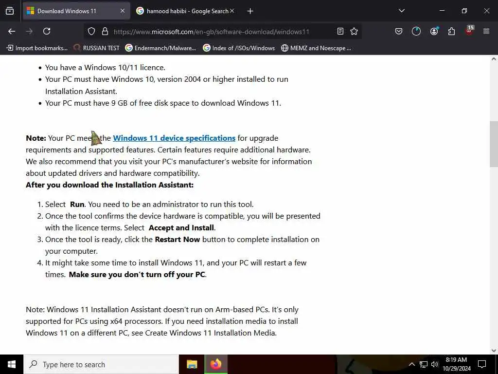This screenshot has height=374, width=498.
Task: Close the Download Windows 11 tab
Action: point(123,11)
